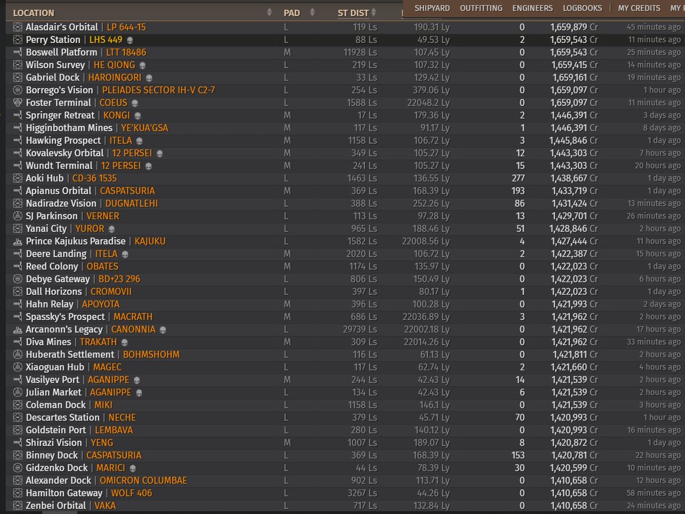This screenshot has height=514, width=685.
Task: Click the outpost icon beside Diva Mines
Action: point(18,342)
